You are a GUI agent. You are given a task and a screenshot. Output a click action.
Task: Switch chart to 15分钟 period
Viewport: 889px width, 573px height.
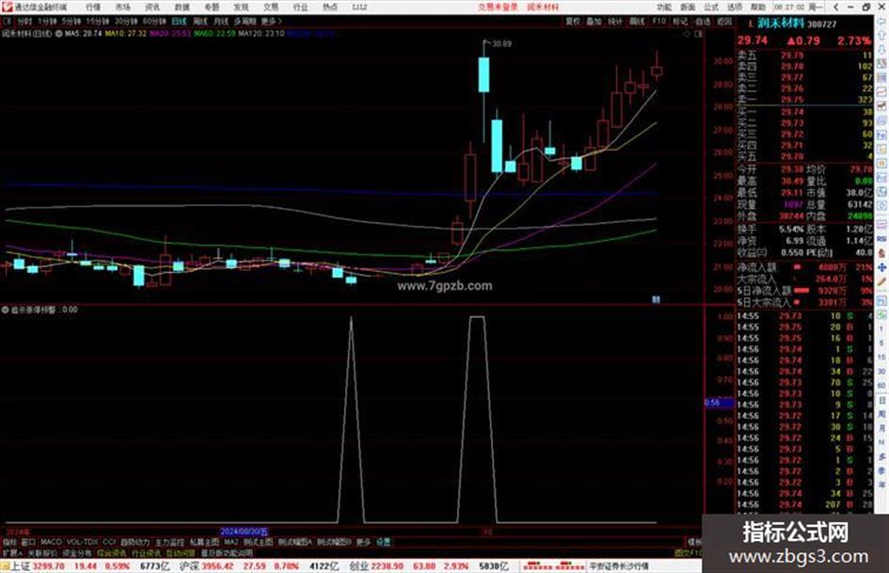(97, 21)
